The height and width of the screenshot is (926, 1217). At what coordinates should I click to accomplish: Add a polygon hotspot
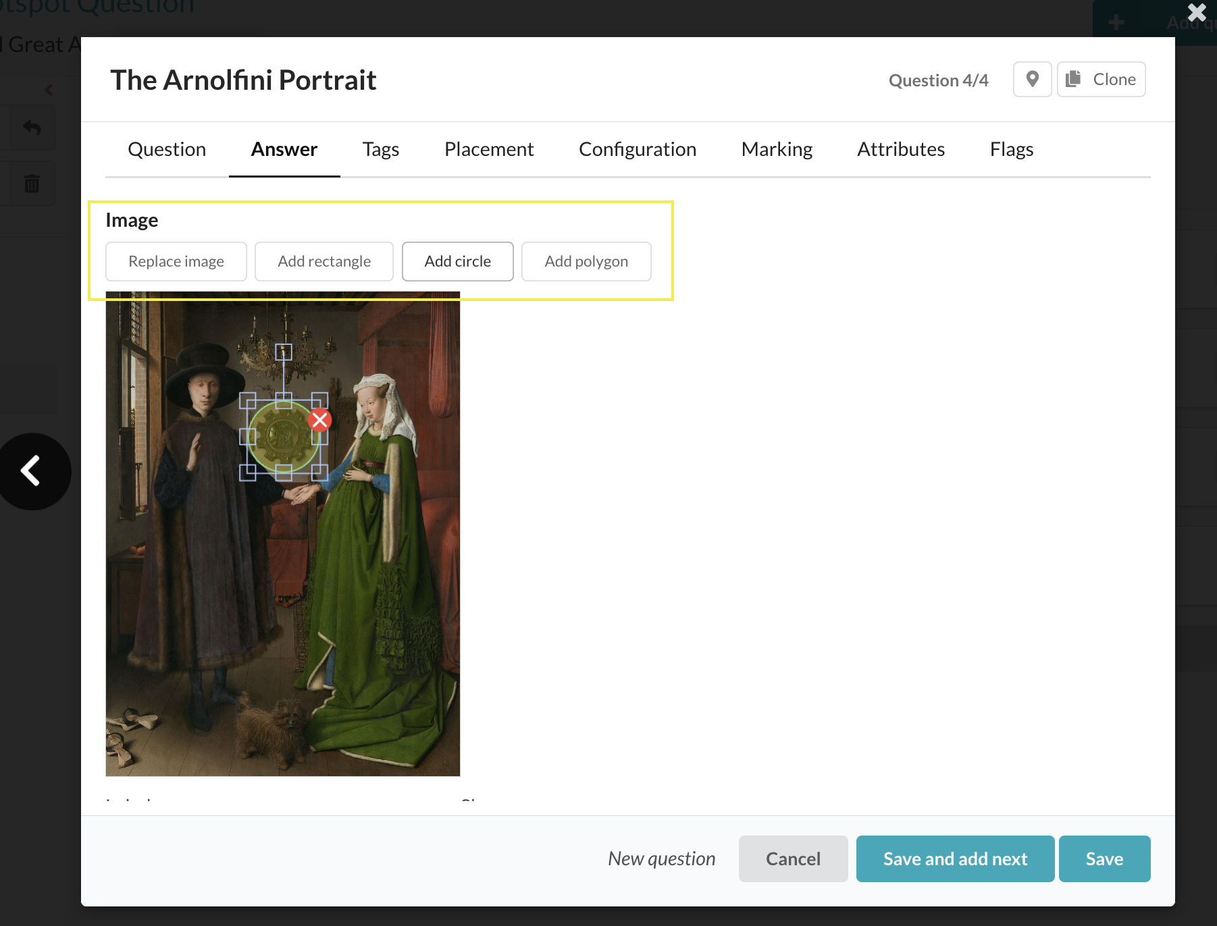pos(586,261)
